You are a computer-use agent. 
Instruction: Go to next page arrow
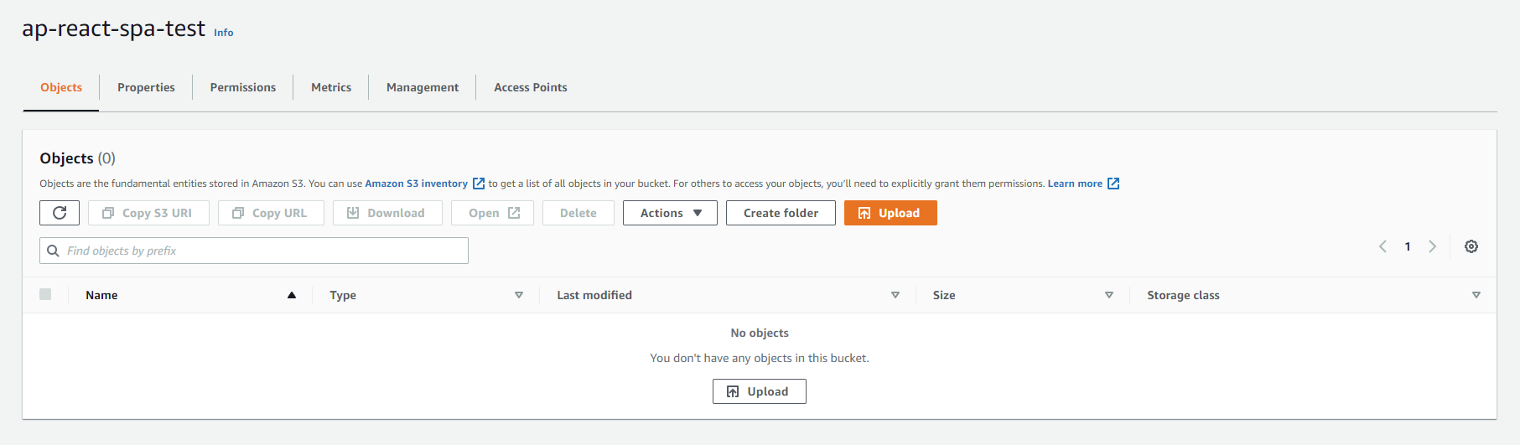1432,246
